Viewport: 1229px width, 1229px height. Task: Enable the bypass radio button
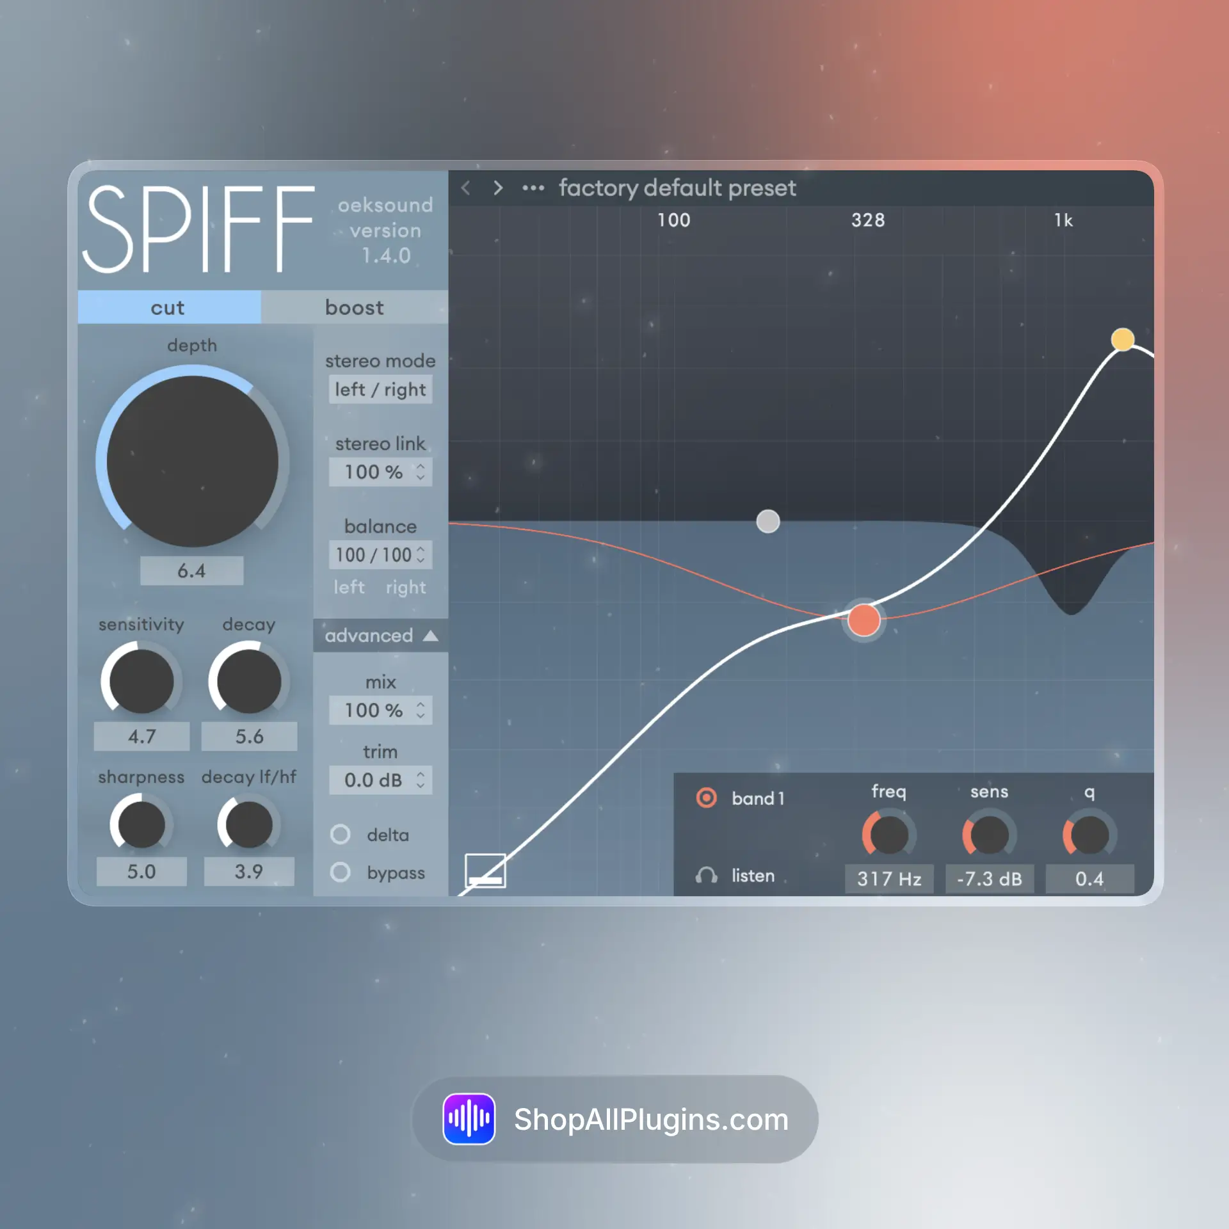(340, 872)
